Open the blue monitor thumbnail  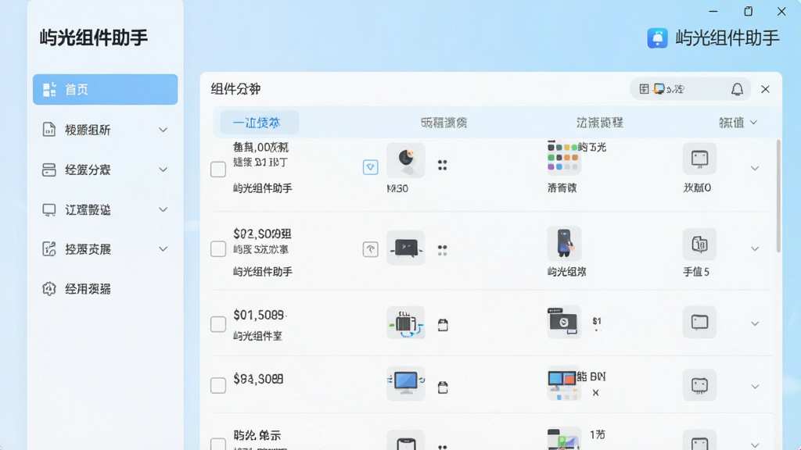coord(406,383)
